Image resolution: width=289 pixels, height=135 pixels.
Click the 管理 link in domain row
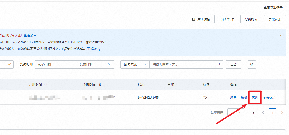tap(255, 98)
